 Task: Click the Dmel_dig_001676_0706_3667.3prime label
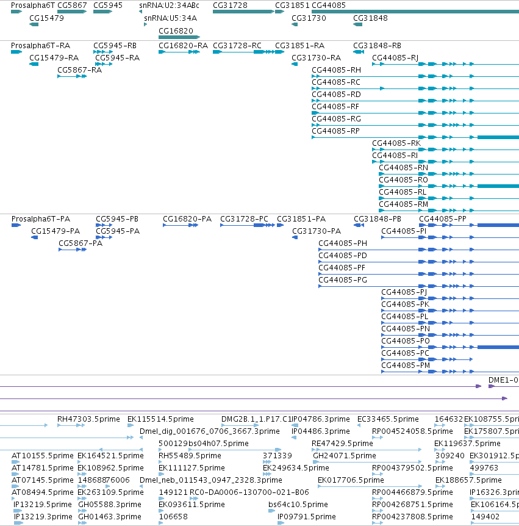click(x=210, y=431)
